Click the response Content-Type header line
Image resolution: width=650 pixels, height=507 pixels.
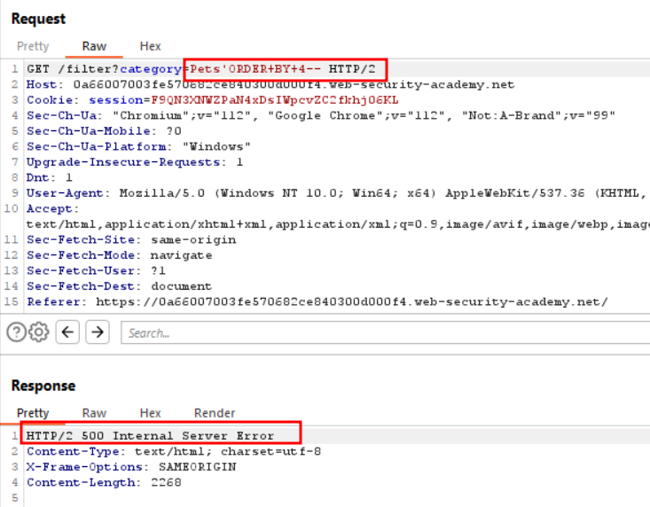pyautogui.click(x=174, y=451)
